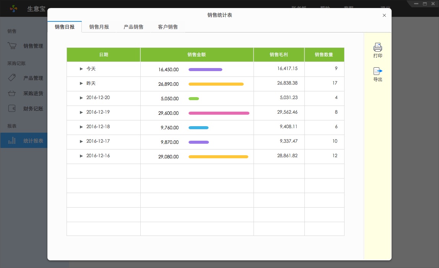The image size is (439, 268).
Task: Select the 产品管理 tag icon
Action: tap(12, 78)
